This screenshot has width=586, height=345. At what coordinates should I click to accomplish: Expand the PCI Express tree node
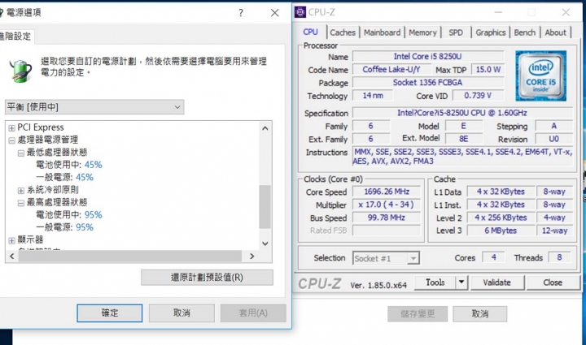11,128
